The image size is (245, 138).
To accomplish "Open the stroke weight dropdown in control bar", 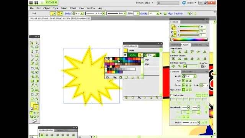I will click(x=82, y=13).
